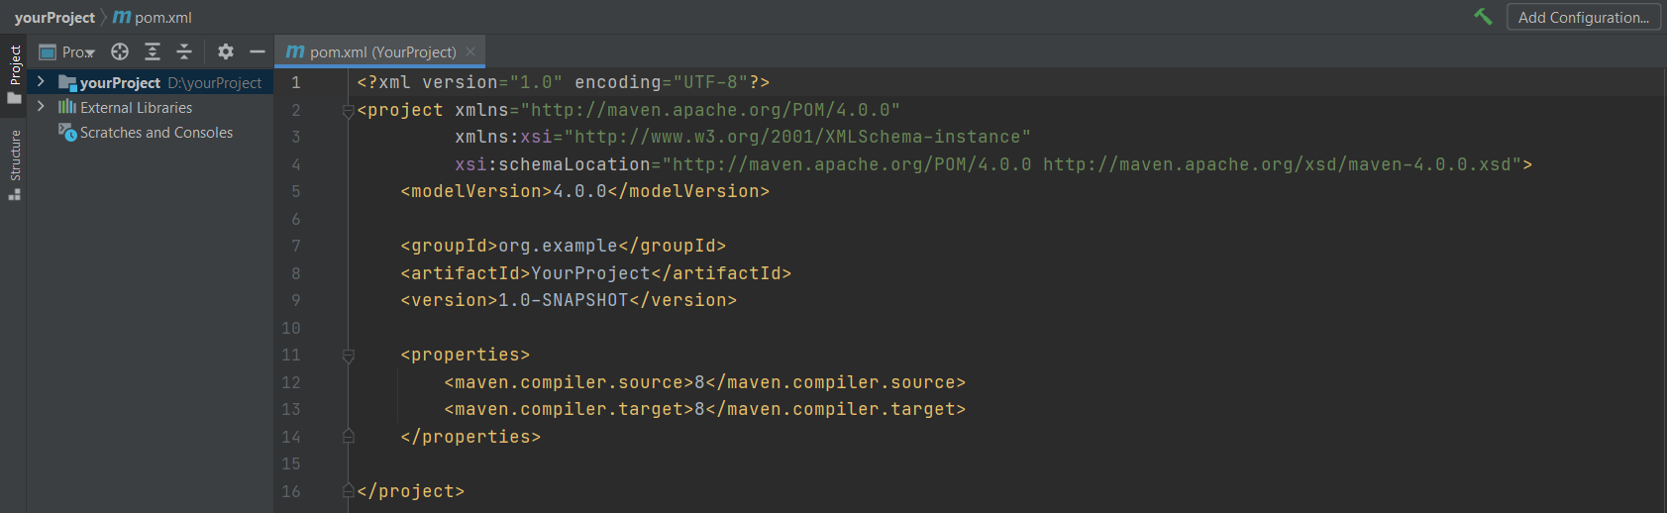Click the maven.compiler.source line
The image size is (1667, 513).
[x=704, y=382]
